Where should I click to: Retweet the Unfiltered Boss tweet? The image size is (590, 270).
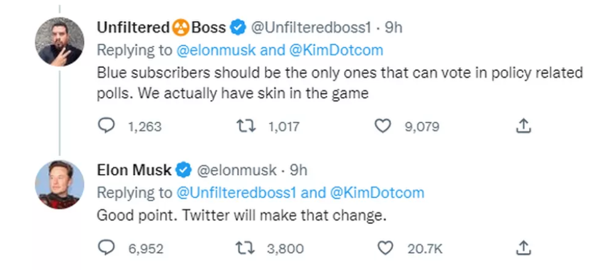(245, 126)
